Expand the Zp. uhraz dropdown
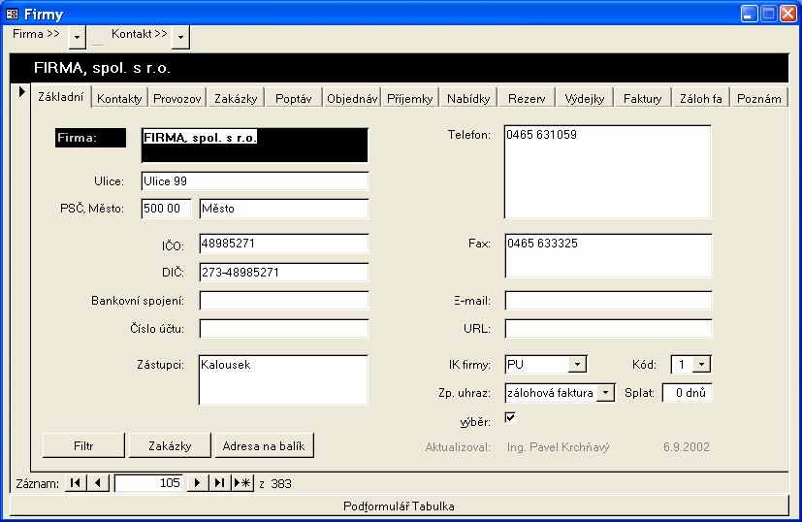 click(x=606, y=393)
